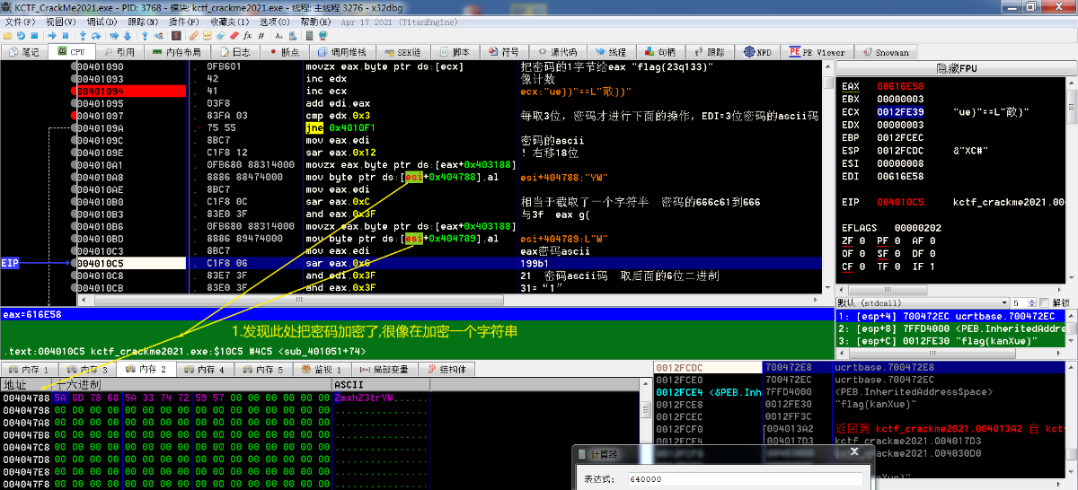The width and height of the screenshot is (1078, 490).
Task: Toggle breakpoint bullet at address 00401097
Action: pos(74,116)
